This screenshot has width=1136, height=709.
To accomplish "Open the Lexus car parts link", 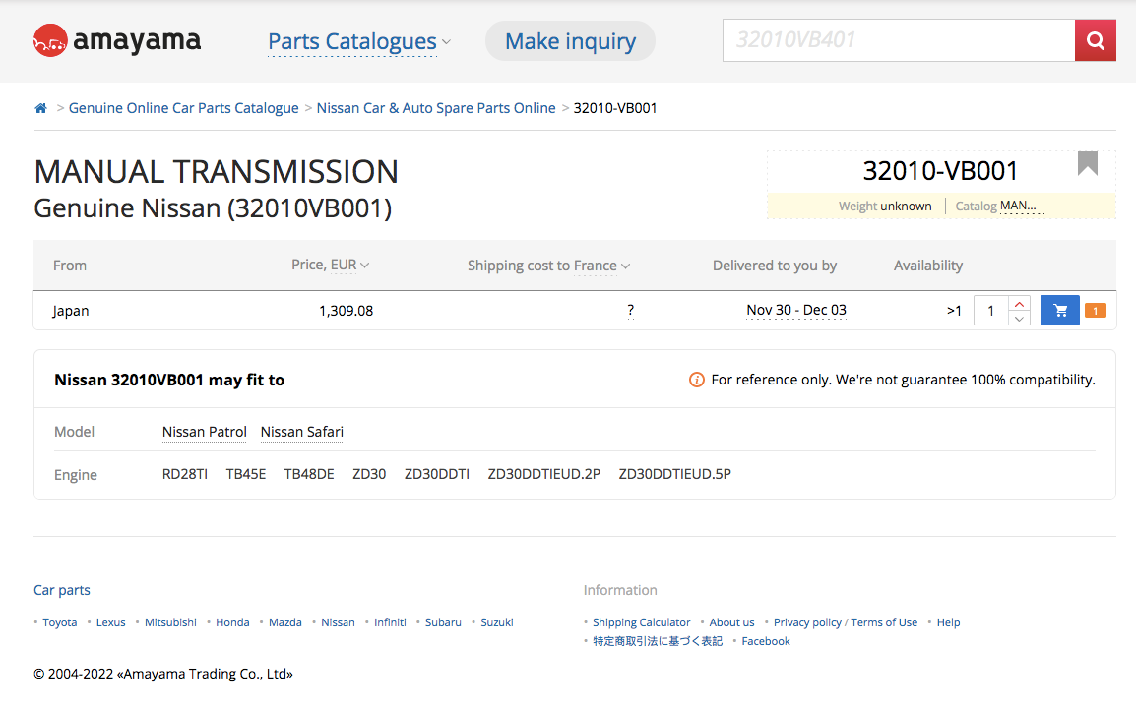I will pyautogui.click(x=111, y=622).
